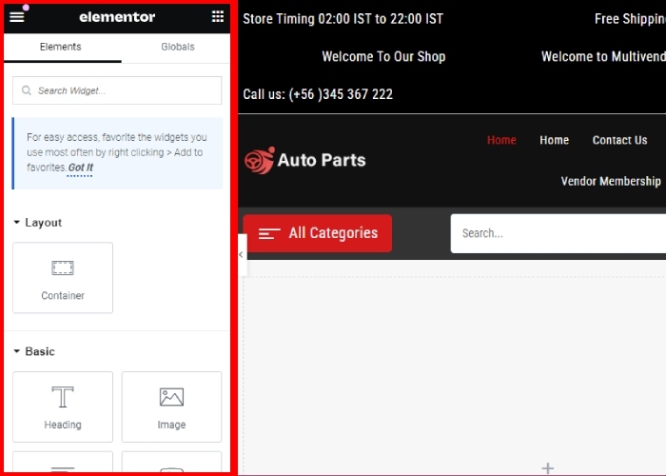
Task: Click the plus icon to add section
Action: tap(547, 467)
